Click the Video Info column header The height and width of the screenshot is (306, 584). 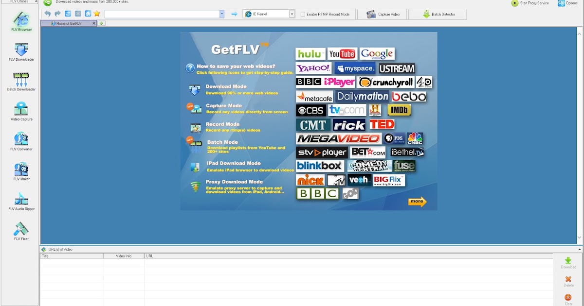(124, 255)
